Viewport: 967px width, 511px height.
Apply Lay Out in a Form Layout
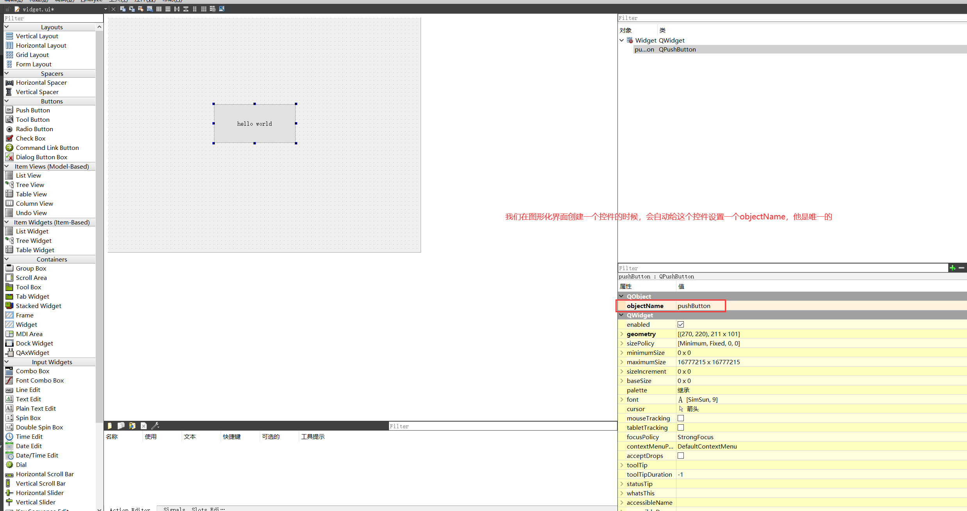[x=194, y=9]
